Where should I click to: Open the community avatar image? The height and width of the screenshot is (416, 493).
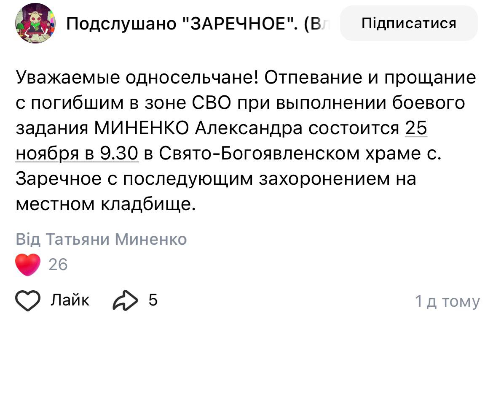coord(36,24)
